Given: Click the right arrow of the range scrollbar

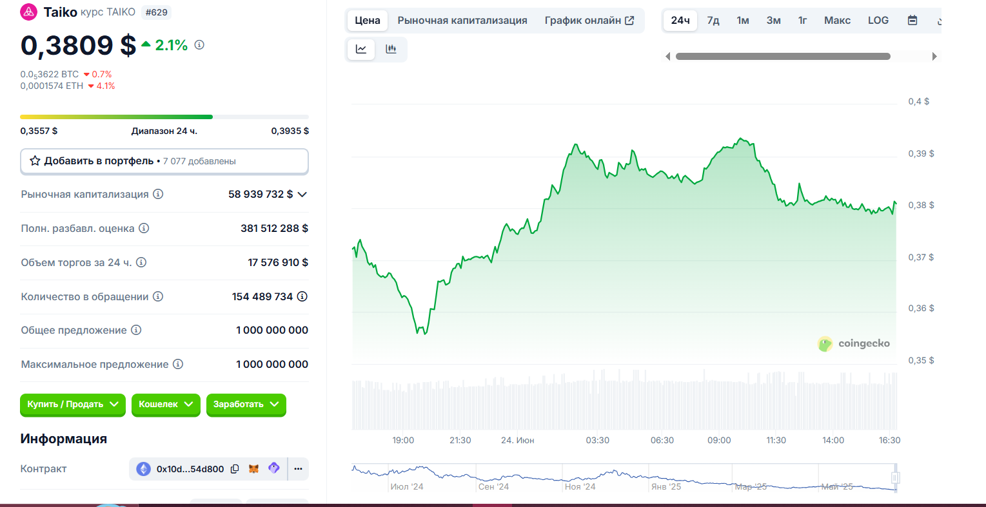Looking at the screenshot, I should point(934,57).
